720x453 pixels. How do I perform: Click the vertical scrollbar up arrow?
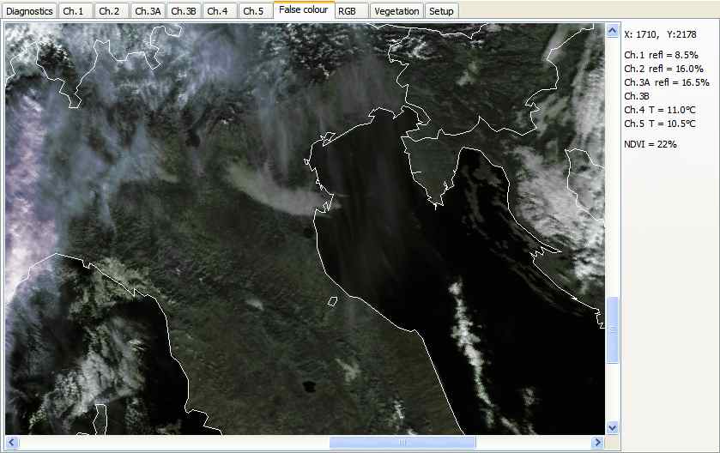click(613, 31)
